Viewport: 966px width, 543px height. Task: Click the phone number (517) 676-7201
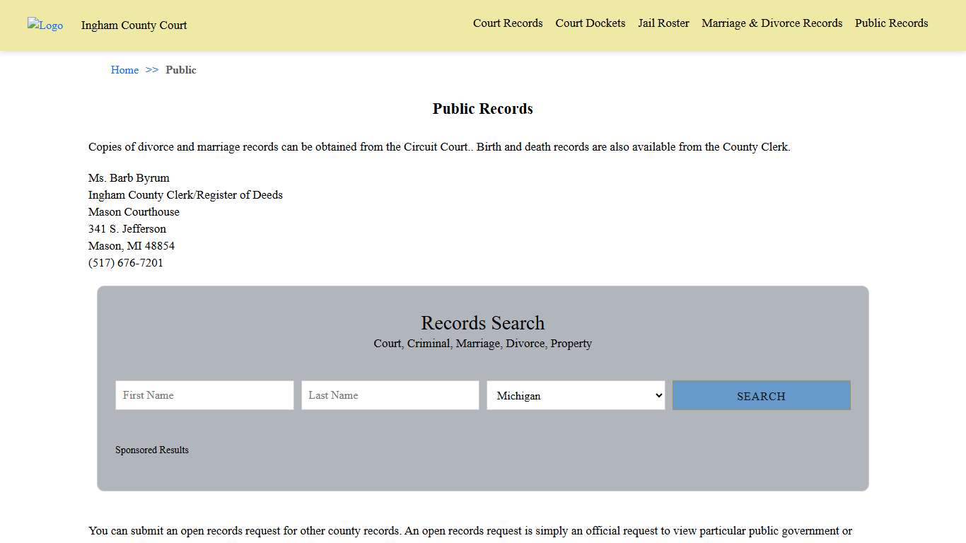tap(126, 262)
